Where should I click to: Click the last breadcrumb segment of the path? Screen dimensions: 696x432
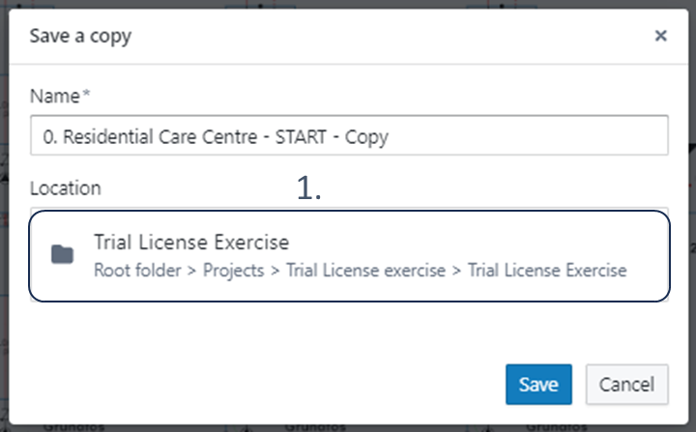pyautogui.click(x=547, y=271)
